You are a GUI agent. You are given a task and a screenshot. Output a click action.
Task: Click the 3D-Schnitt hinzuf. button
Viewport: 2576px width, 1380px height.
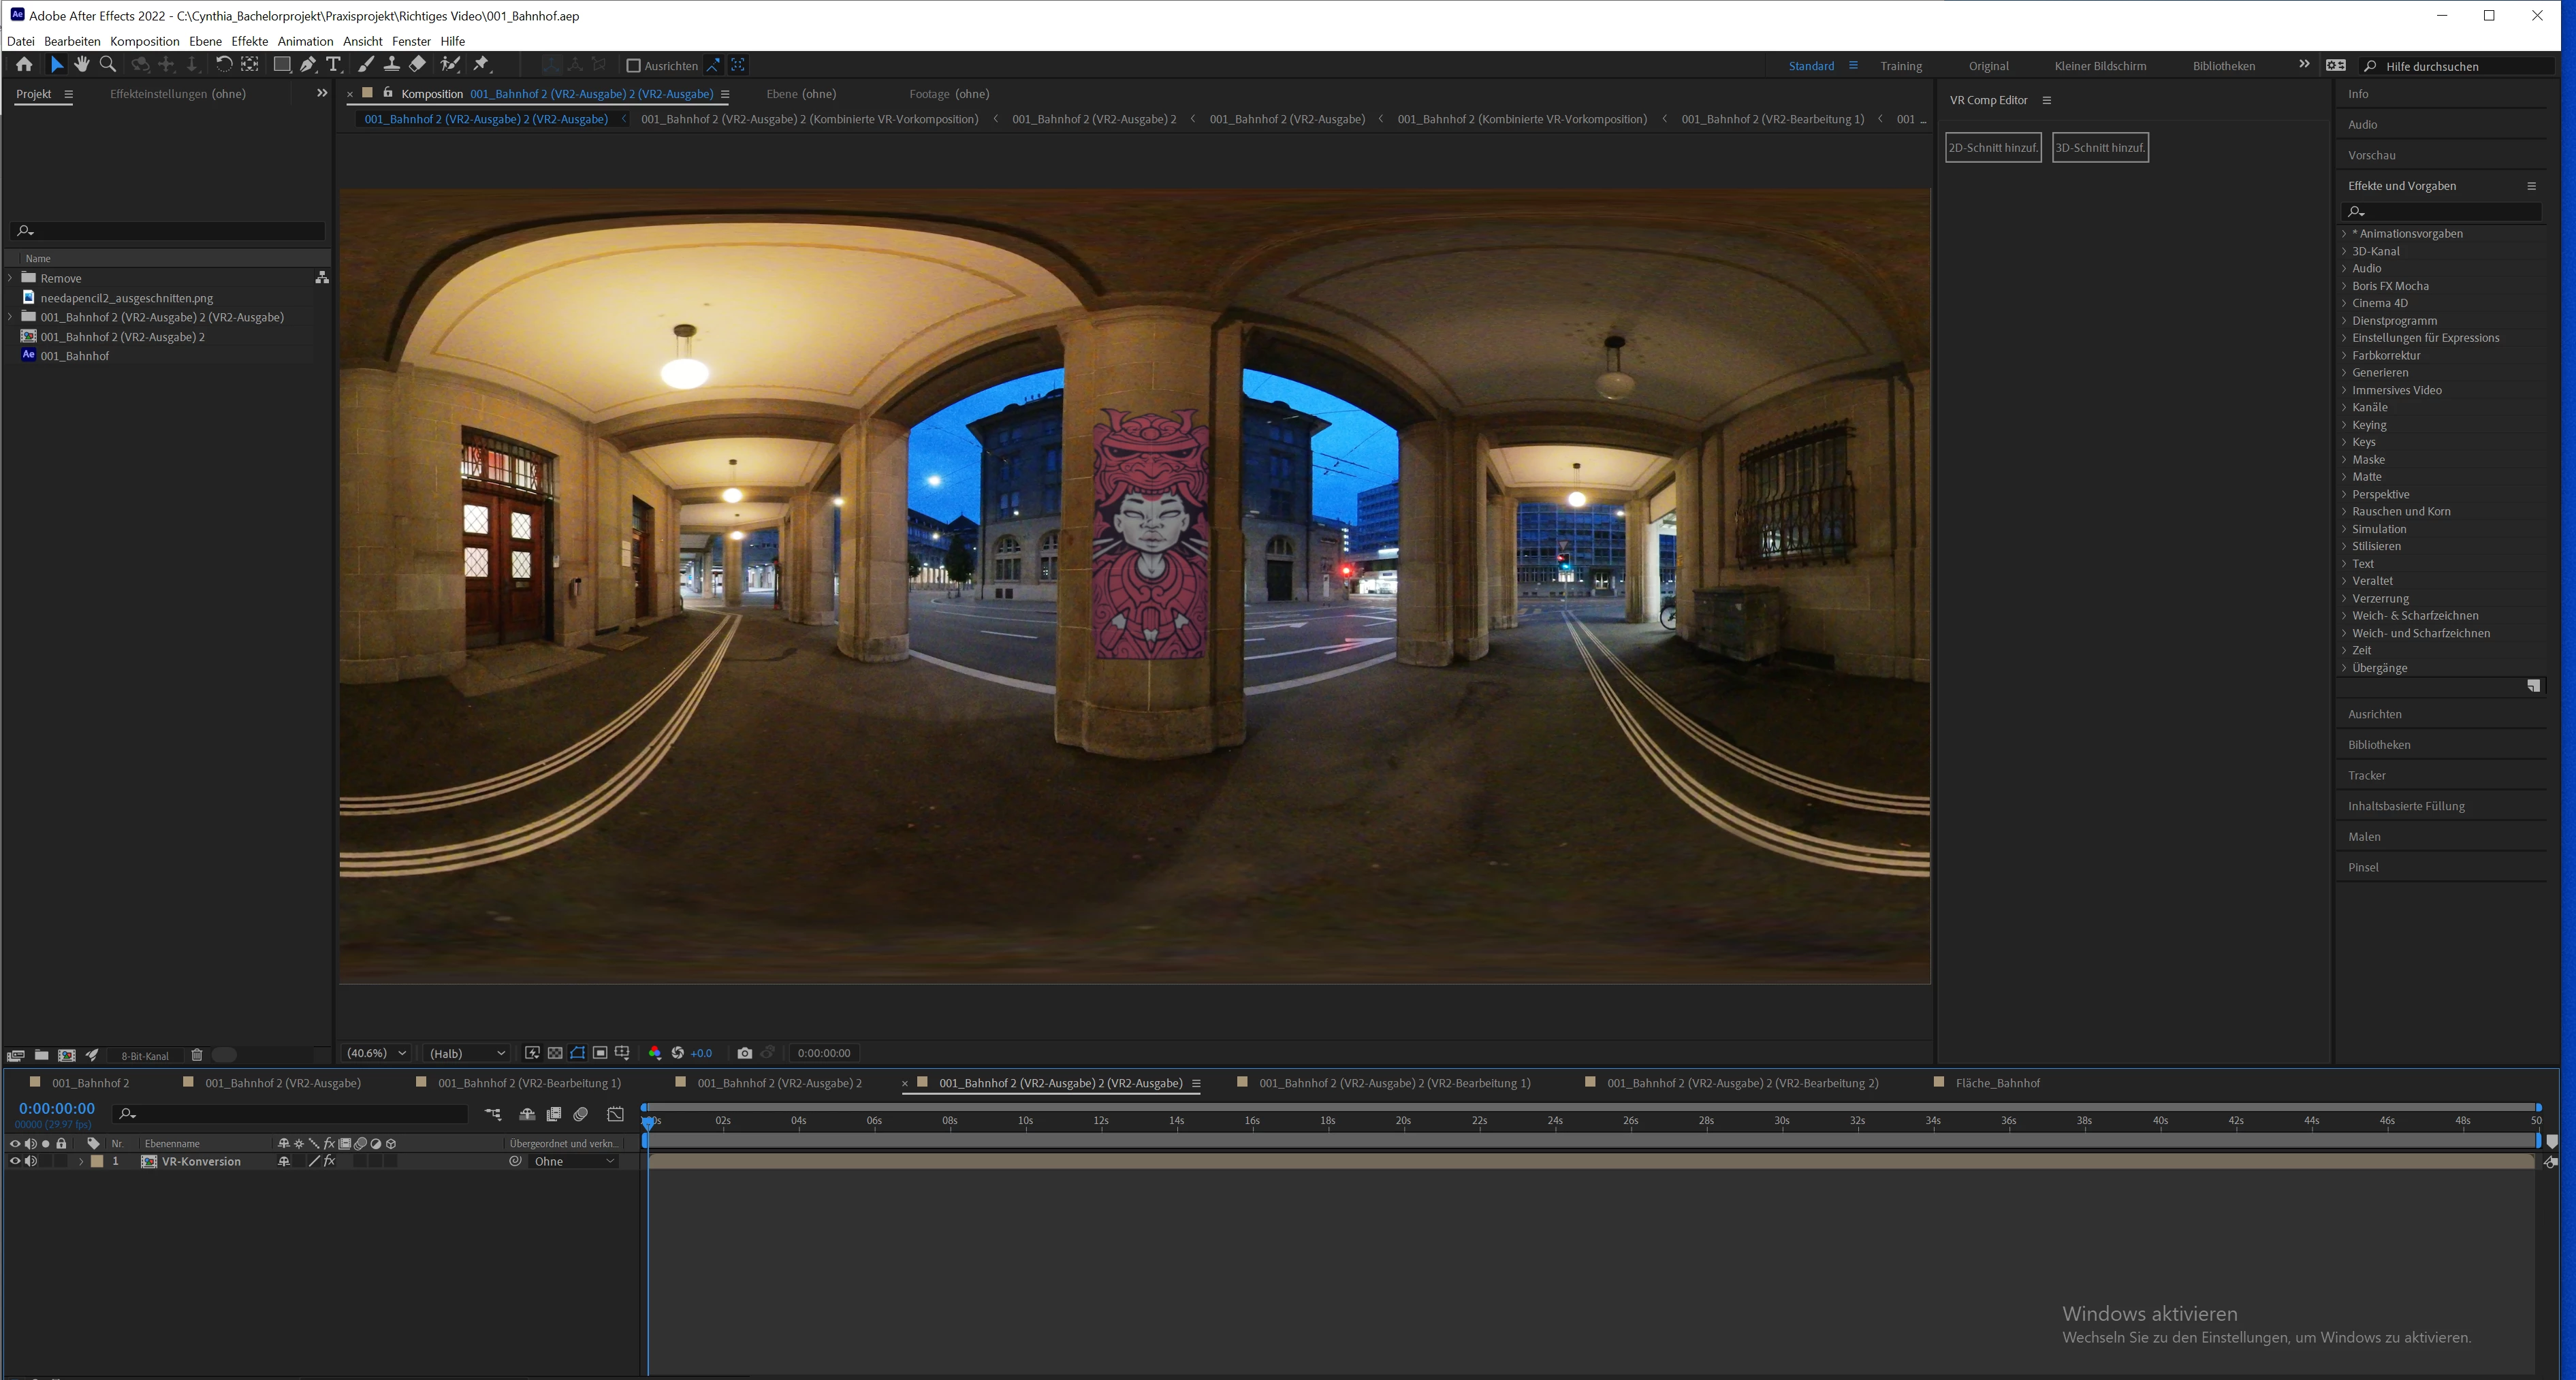pyautogui.click(x=2099, y=148)
